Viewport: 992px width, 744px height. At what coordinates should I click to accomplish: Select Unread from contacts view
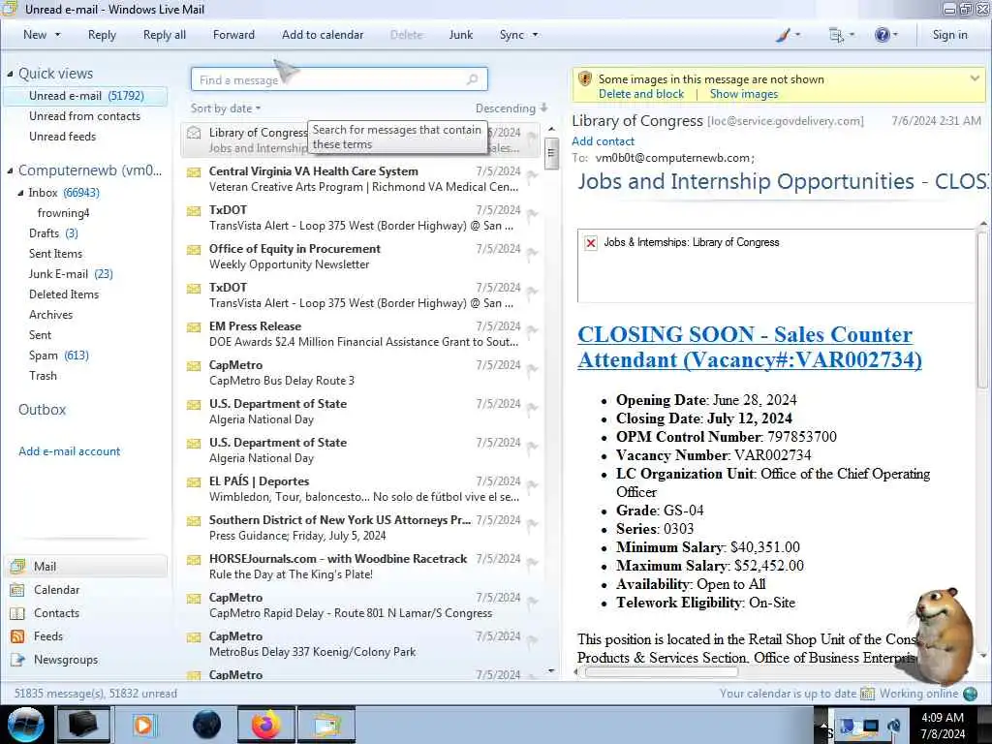pos(85,116)
